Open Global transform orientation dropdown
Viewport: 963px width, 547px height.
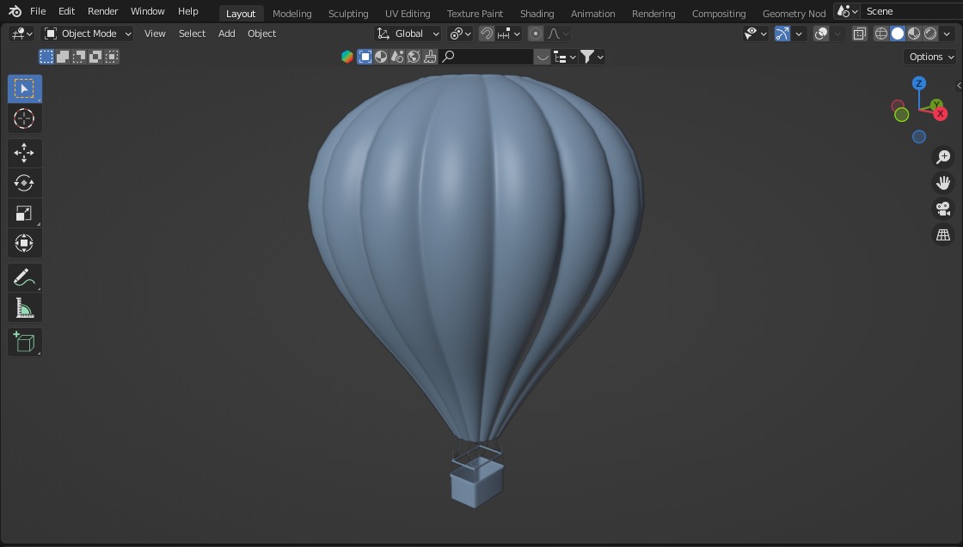coord(408,33)
